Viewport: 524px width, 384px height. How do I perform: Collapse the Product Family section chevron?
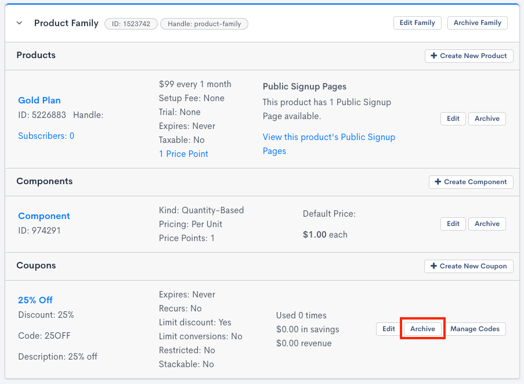point(19,23)
